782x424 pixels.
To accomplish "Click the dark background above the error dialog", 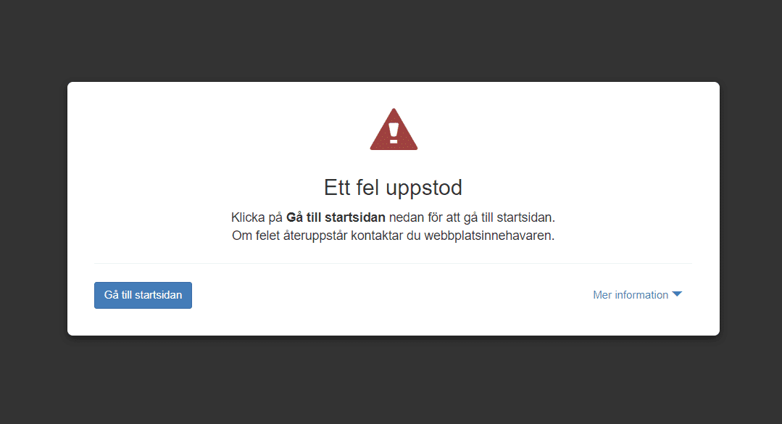I will pyautogui.click(x=391, y=40).
